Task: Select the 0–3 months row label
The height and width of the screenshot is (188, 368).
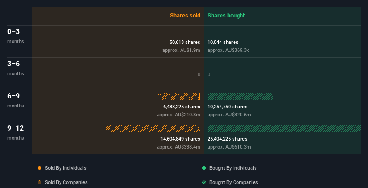Action: pyautogui.click(x=16, y=36)
